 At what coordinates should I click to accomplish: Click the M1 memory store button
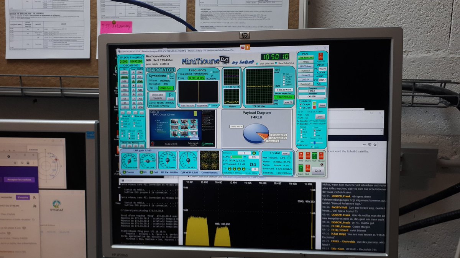(124, 146)
